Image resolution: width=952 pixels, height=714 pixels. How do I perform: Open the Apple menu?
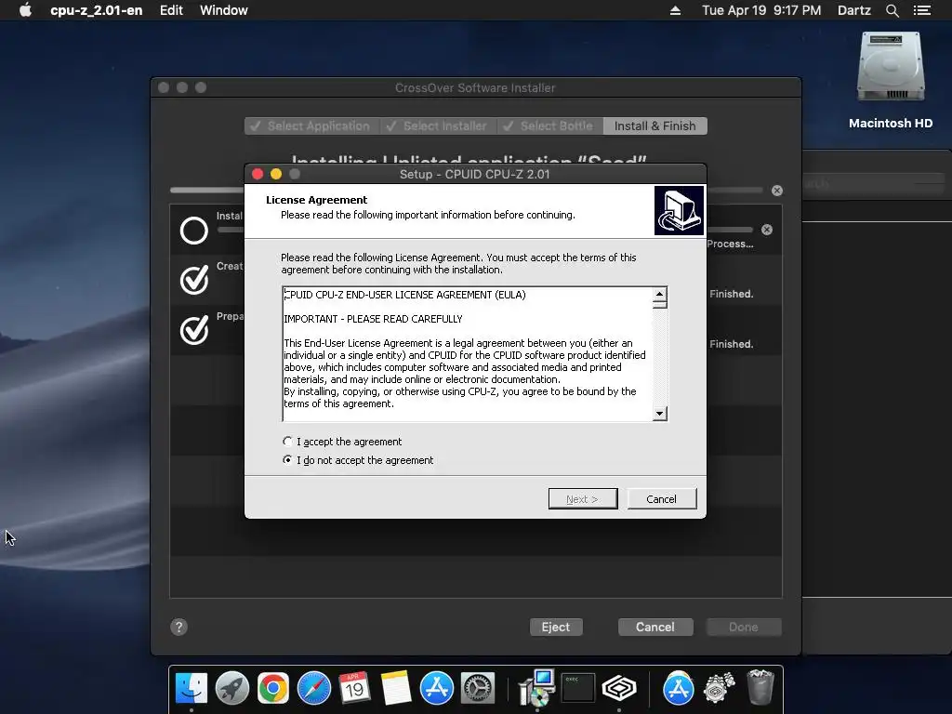point(25,10)
